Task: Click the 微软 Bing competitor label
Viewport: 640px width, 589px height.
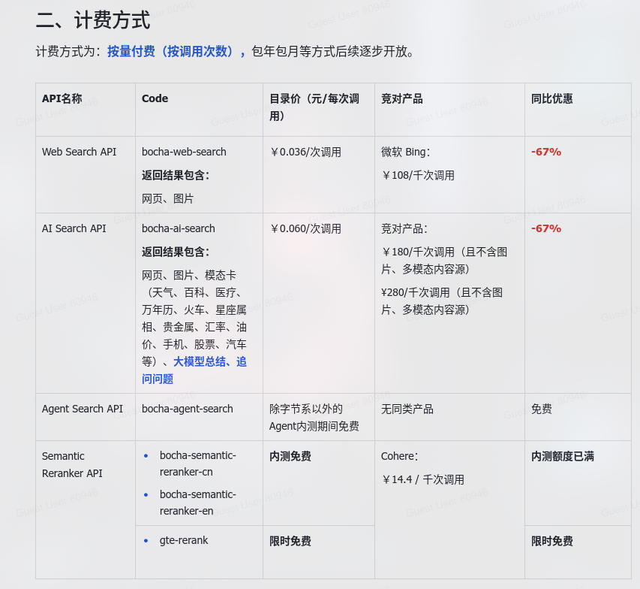Action: (405, 152)
